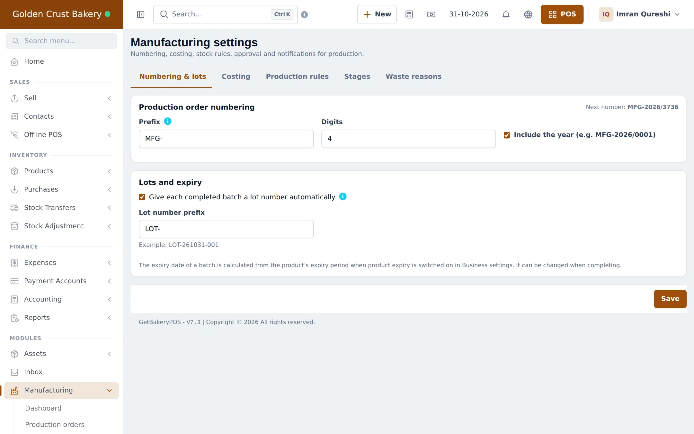Click the info icon beside search bar

[x=304, y=14]
